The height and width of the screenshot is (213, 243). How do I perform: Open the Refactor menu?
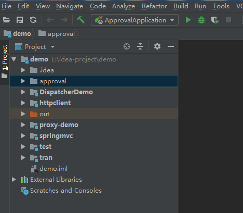[154, 6]
